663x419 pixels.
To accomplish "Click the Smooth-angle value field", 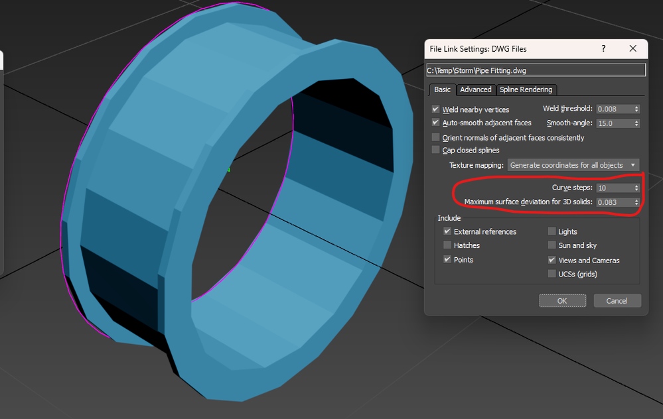I will (615, 123).
